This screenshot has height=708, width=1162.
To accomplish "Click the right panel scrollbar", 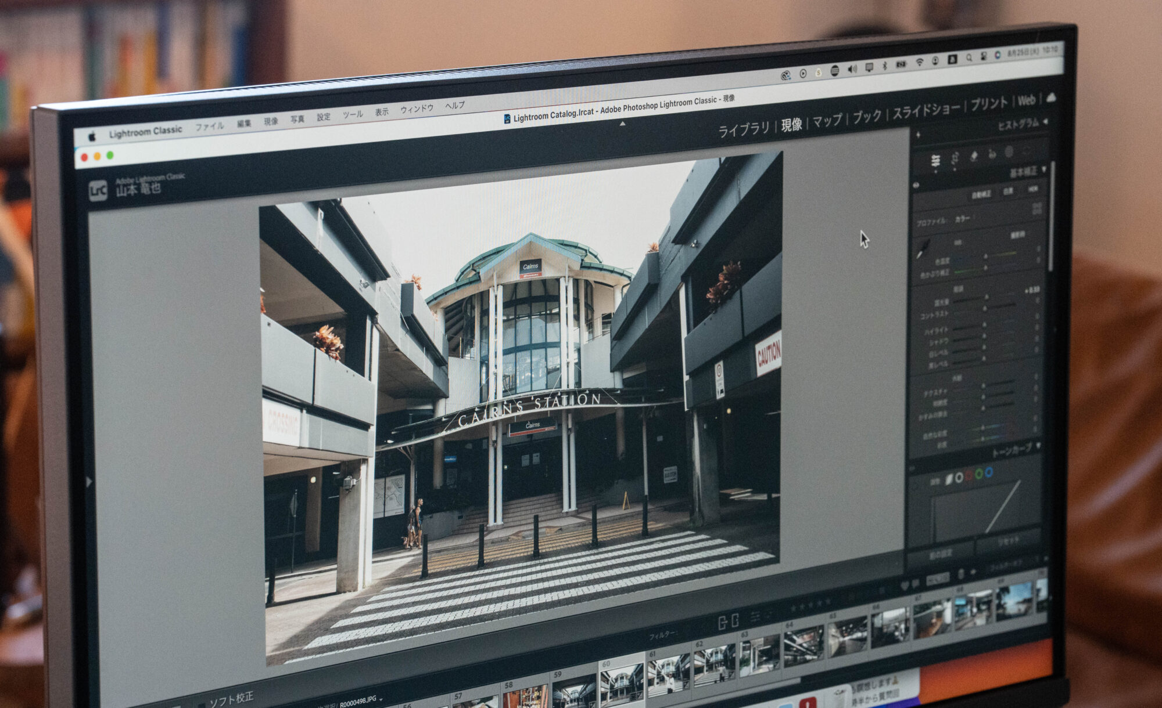I will click(x=1052, y=216).
